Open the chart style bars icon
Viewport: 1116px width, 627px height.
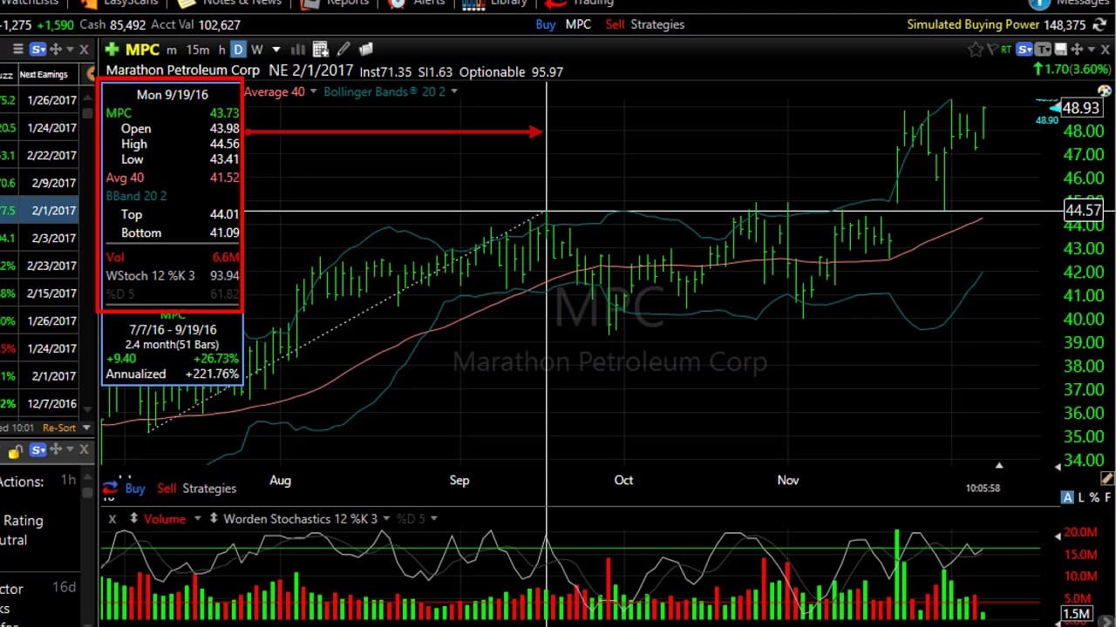click(297, 50)
